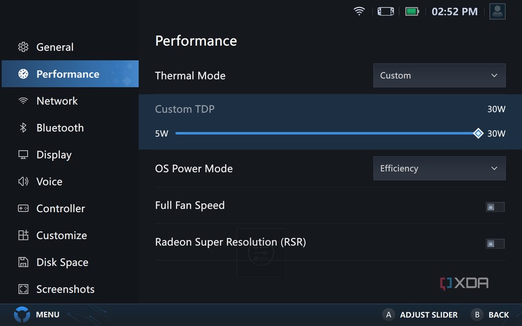Select the Controller sidebar icon

pyautogui.click(x=24, y=209)
